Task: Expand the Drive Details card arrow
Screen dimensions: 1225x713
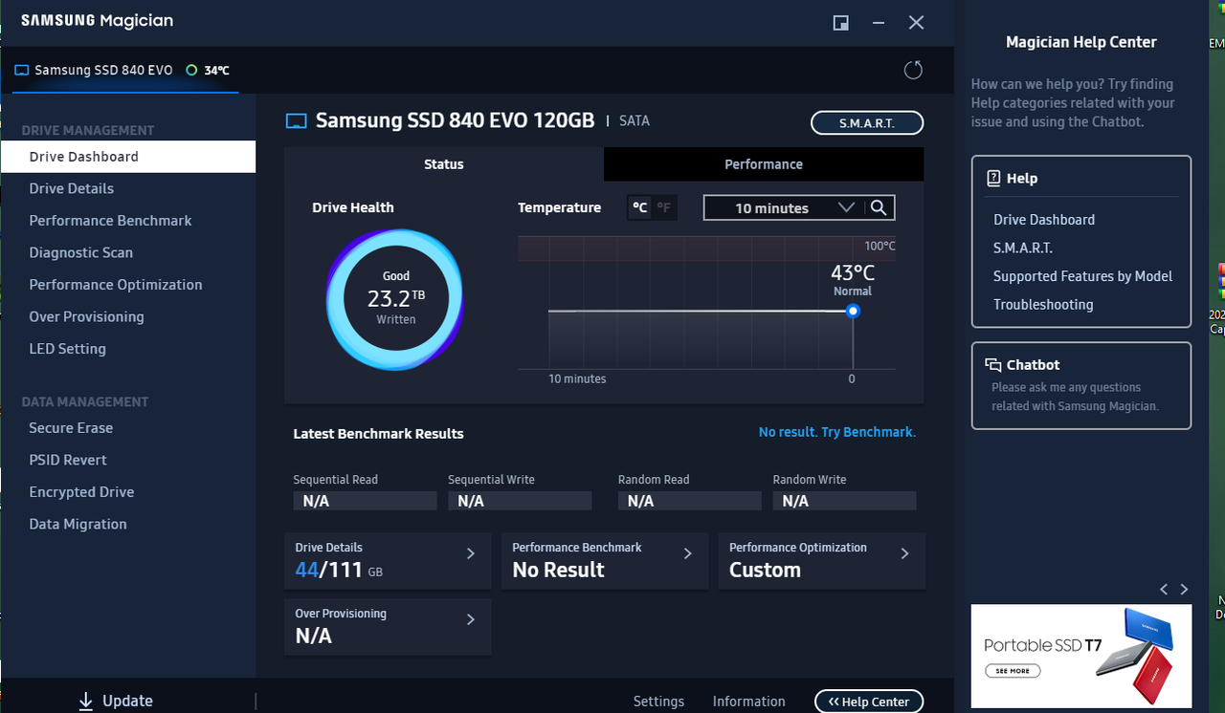Action: tap(471, 553)
